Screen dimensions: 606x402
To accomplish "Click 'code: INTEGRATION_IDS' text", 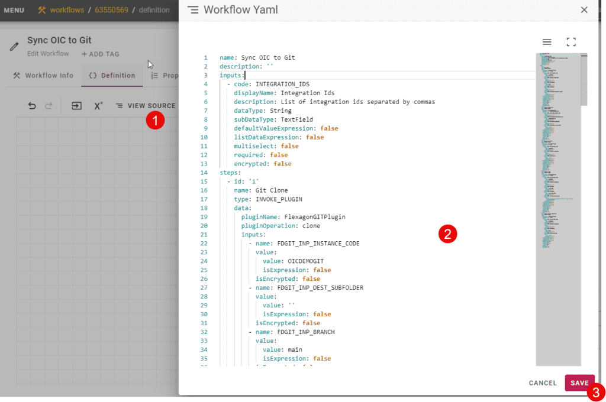I will click(x=271, y=84).
